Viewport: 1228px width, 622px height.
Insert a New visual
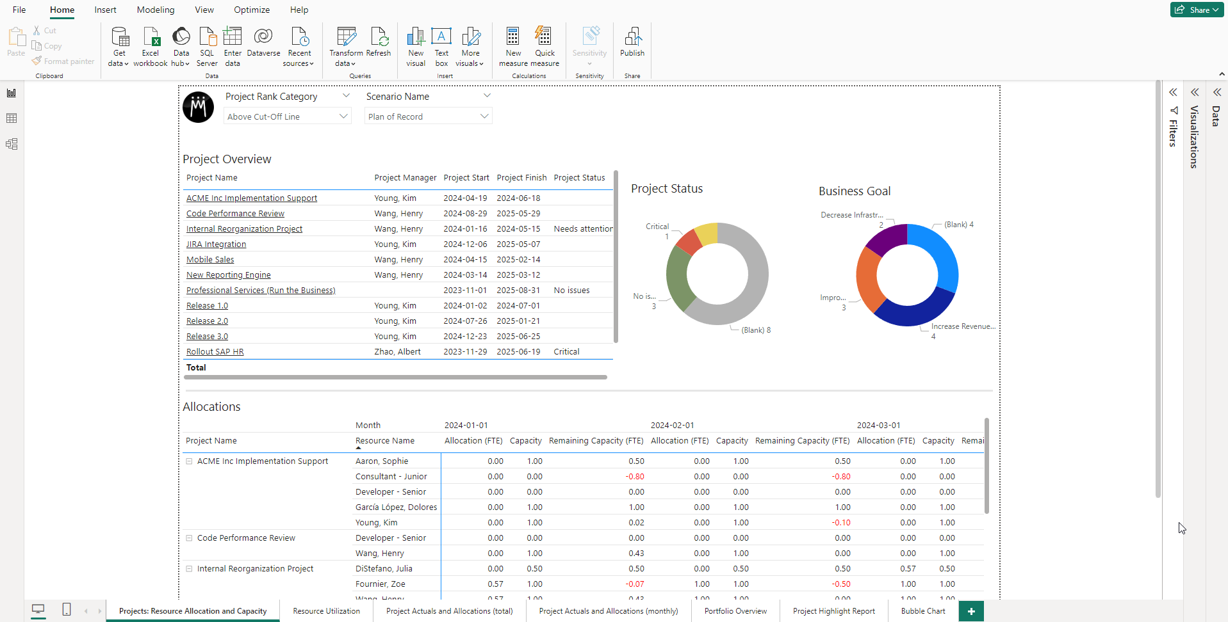[416, 37]
